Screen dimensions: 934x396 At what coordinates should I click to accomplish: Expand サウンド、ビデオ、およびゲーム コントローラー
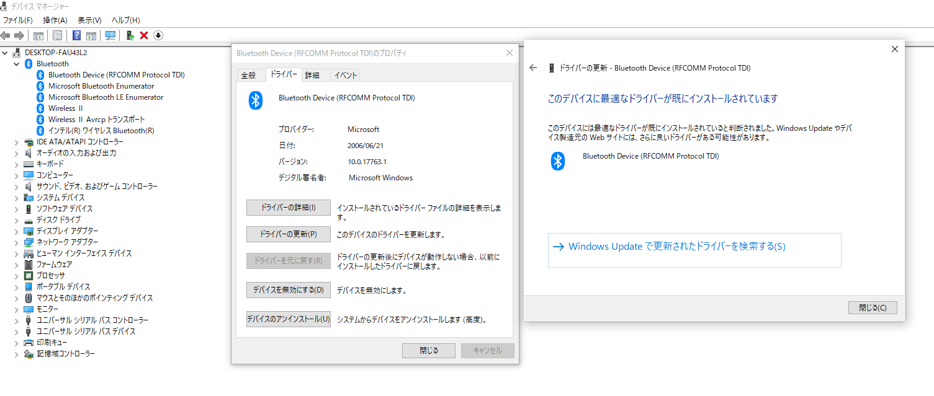[17, 187]
